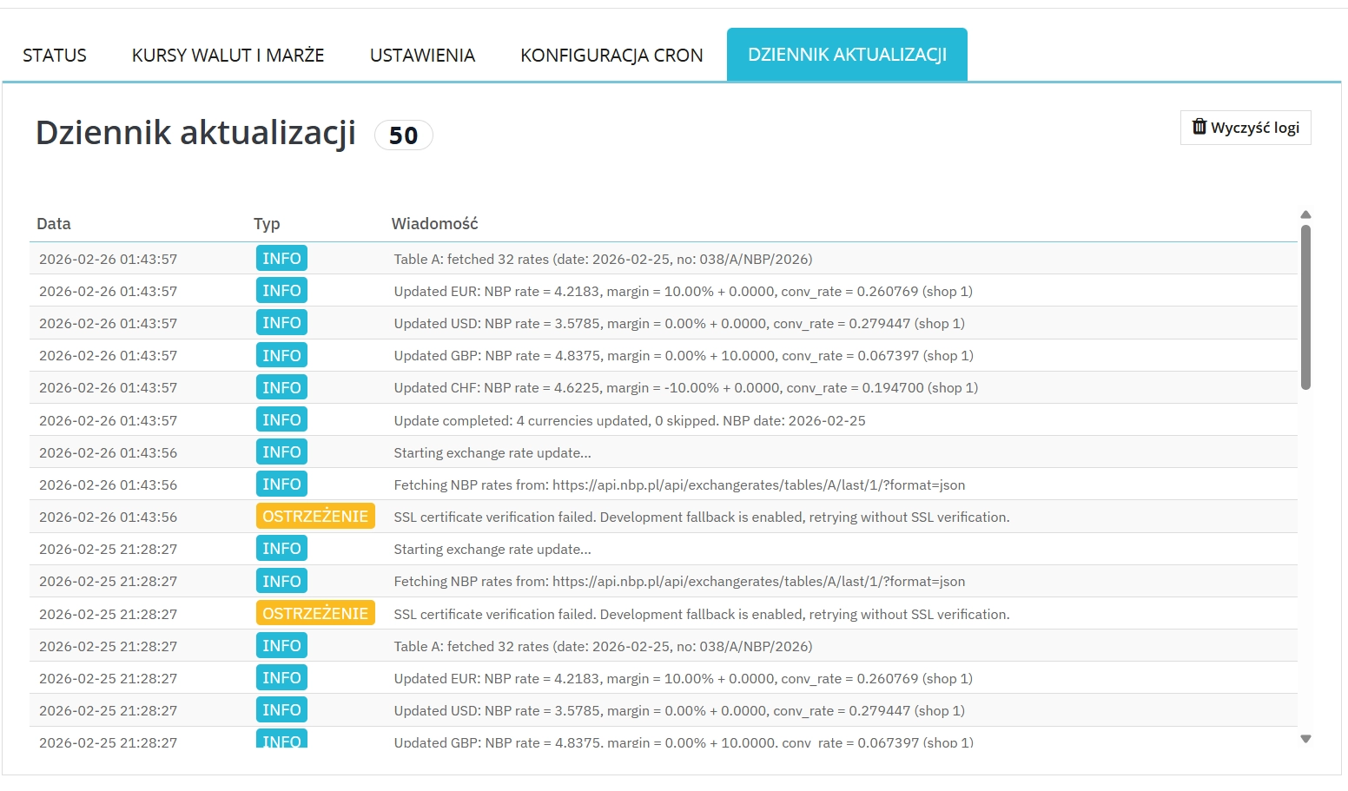Screen dimensions: 1348x791
Task: Click the scrollbar down arrow
Action: [1305, 739]
